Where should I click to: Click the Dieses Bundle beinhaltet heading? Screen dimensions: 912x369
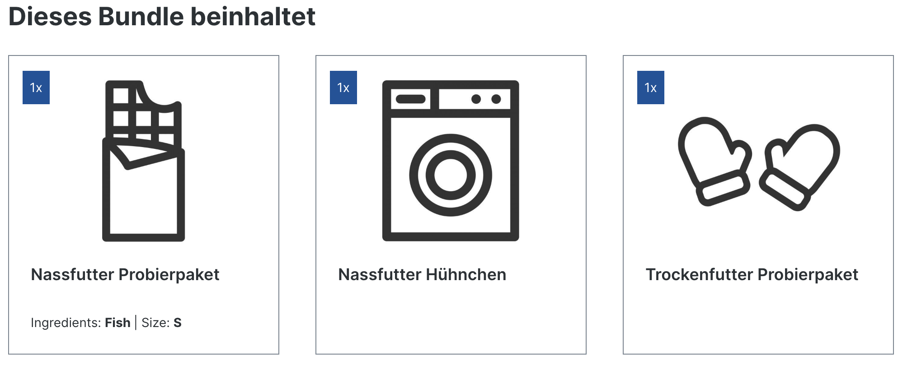click(x=162, y=17)
